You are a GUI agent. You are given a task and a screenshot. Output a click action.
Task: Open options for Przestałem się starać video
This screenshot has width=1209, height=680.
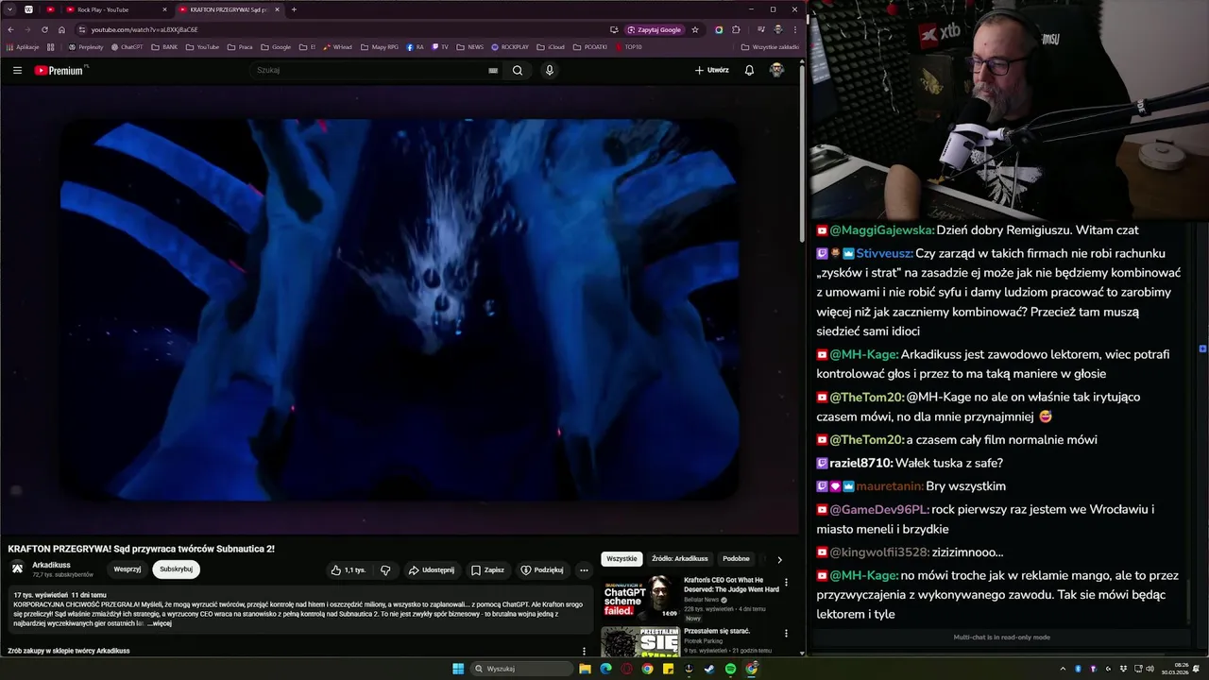tap(786, 634)
